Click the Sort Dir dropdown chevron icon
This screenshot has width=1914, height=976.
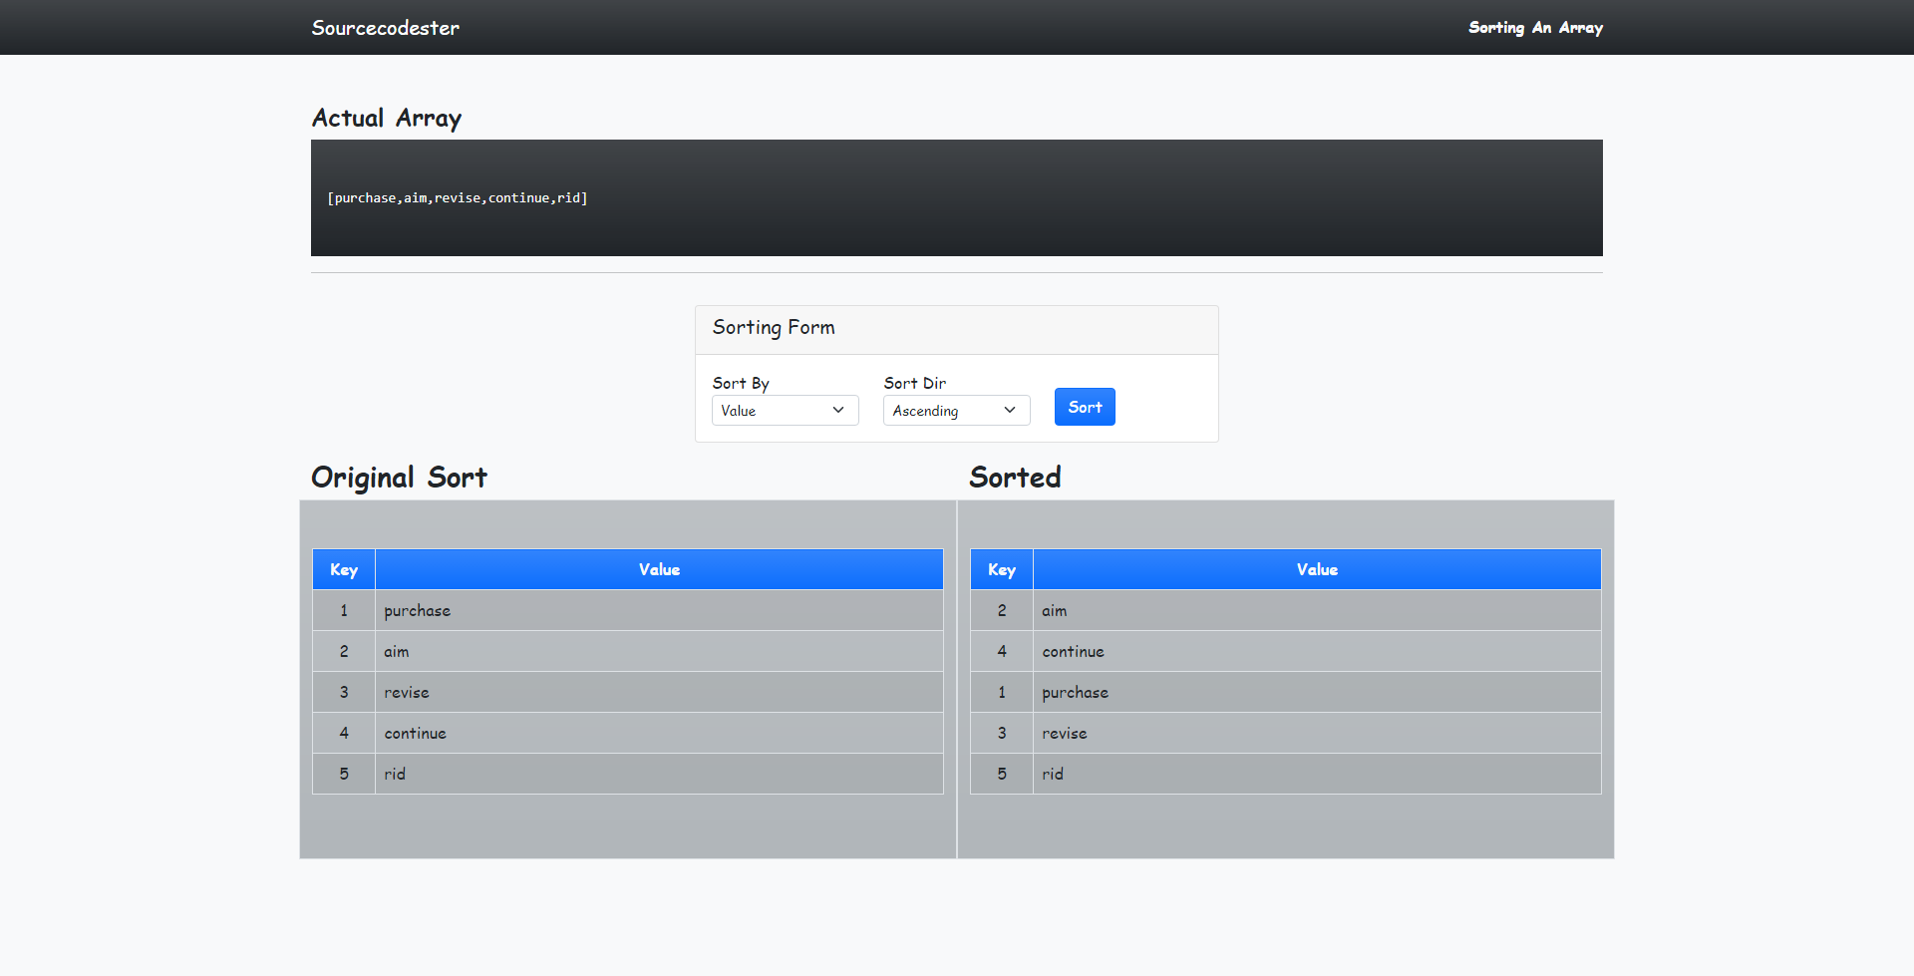click(1011, 410)
